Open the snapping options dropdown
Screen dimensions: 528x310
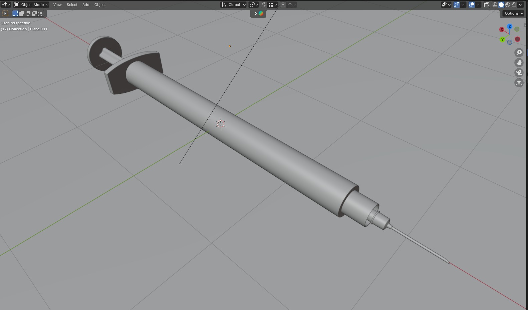pos(273,5)
